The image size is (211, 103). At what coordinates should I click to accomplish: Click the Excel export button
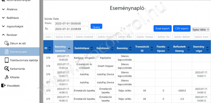(162, 28)
